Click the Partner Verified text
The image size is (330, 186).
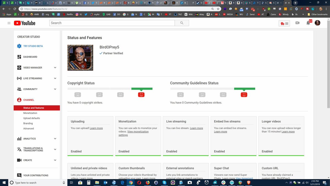113,53
